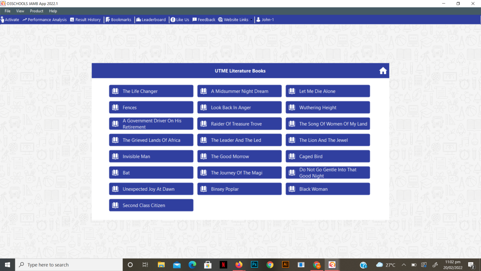Expand the system tray hidden icons chevron
481x271 pixels.
coord(404,264)
